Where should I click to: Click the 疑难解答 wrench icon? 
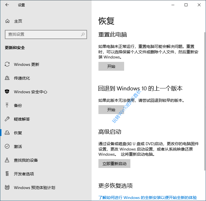7,119
